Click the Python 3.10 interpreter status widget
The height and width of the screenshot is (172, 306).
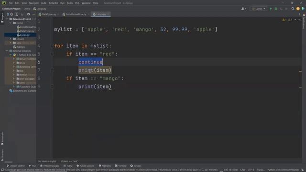coord(283,170)
